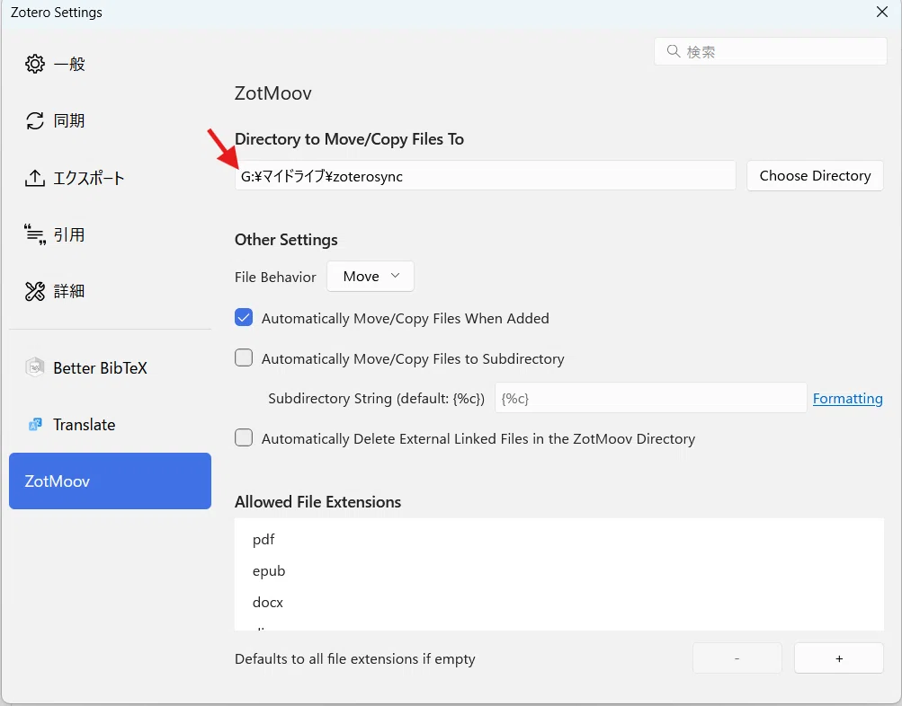Image resolution: width=902 pixels, height=706 pixels.
Task: Open the Formatting link
Action: pos(847,398)
